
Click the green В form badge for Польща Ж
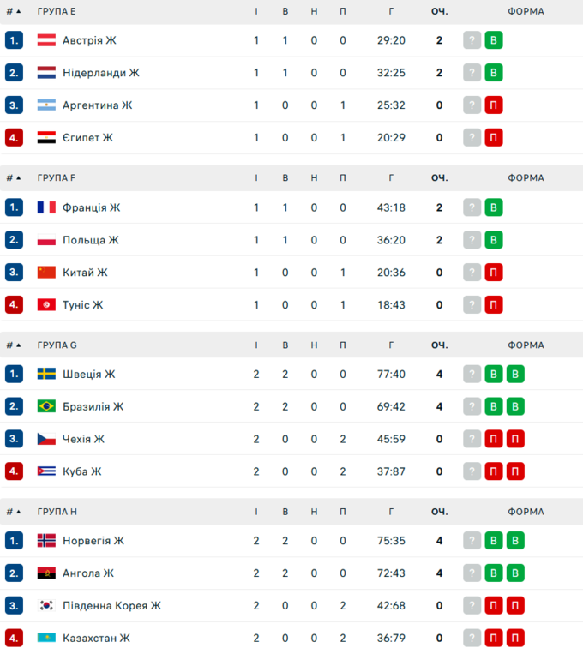[x=494, y=240]
